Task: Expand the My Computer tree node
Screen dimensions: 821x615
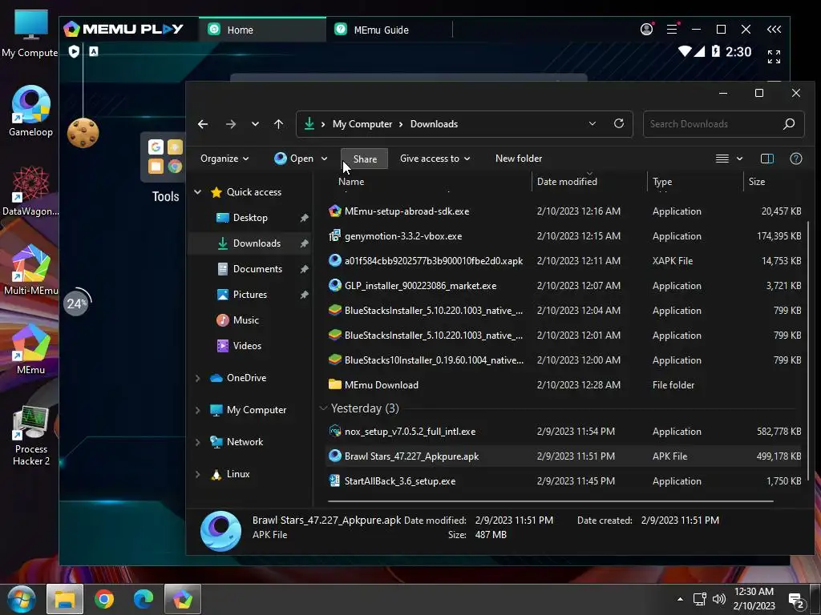Action: tap(197, 410)
